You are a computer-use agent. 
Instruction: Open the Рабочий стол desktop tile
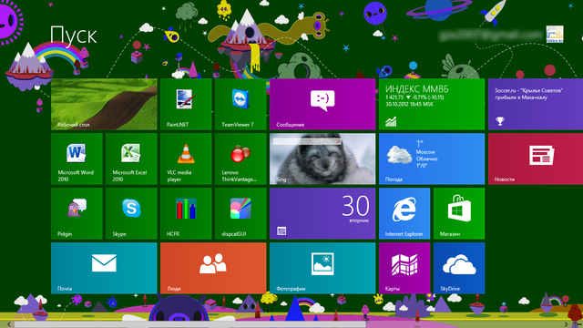[104, 104]
